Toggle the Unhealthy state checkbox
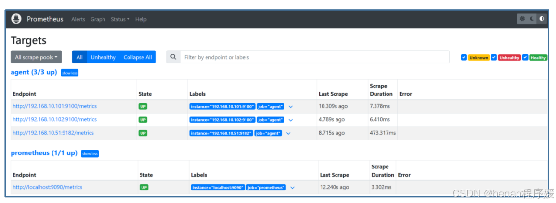The width and height of the screenshot is (556, 203). 493,57
